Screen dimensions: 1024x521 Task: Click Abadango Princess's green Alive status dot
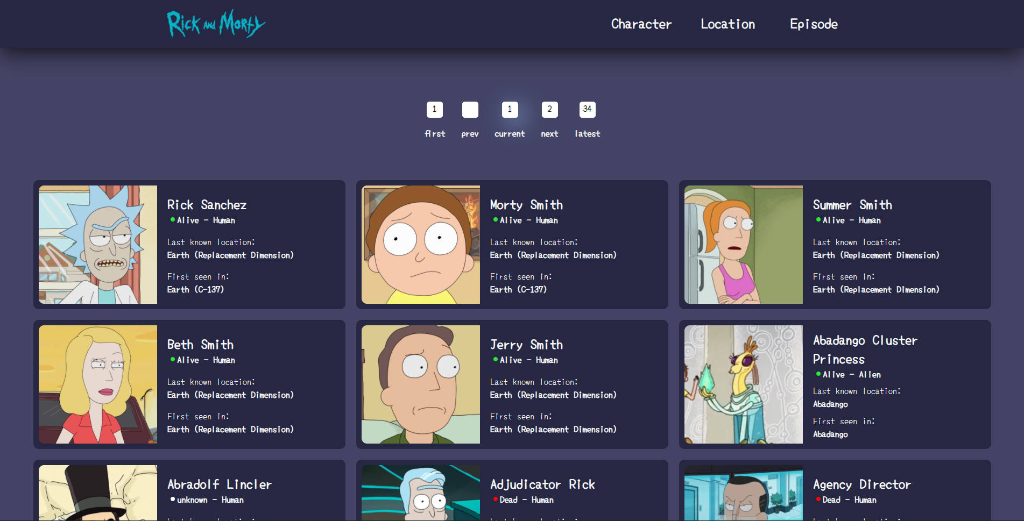click(x=818, y=374)
